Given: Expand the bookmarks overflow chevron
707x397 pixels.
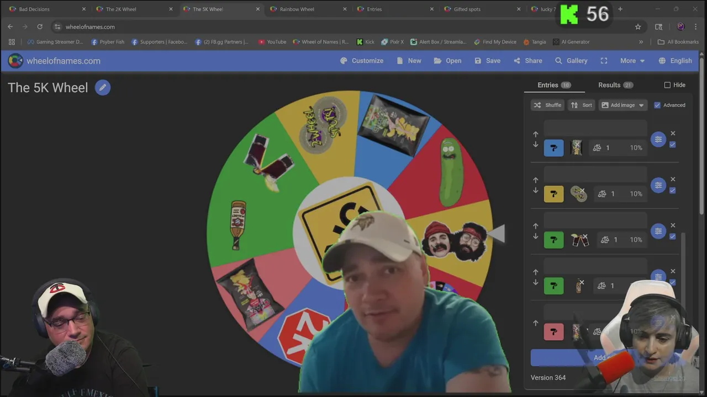Looking at the screenshot, I should point(641,42).
